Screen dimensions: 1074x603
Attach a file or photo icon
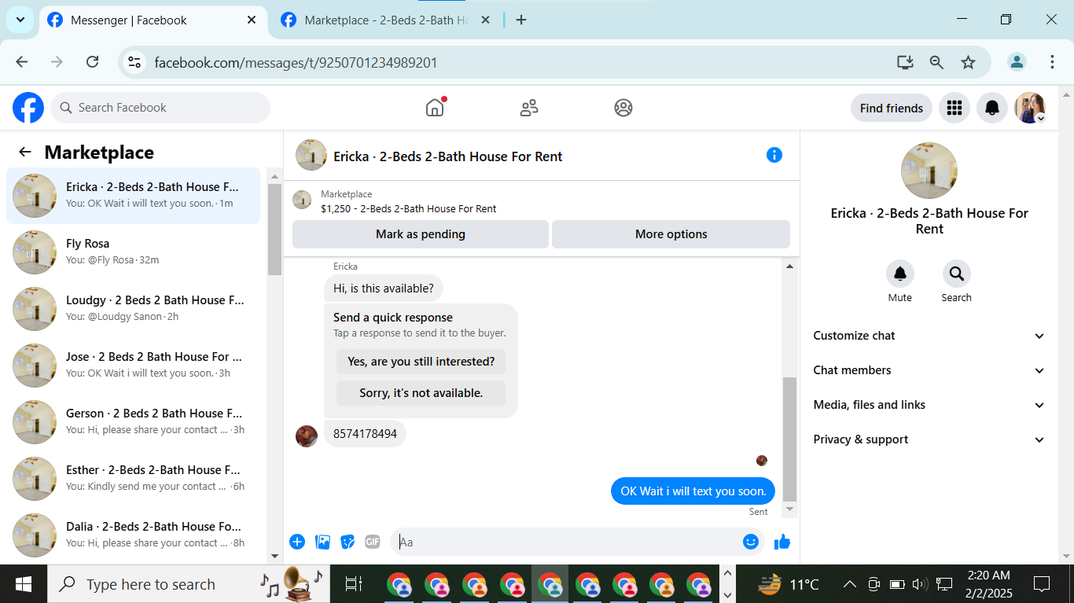(322, 542)
